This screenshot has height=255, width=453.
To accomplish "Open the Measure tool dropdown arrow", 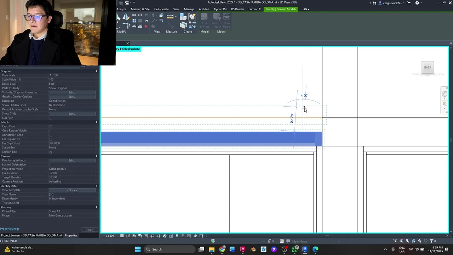I will click(x=176, y=16).
